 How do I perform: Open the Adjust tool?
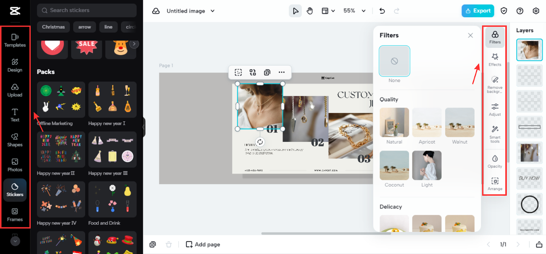coord(495,109)
